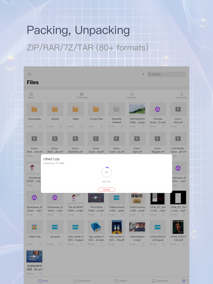Play Chinese Song mp3 file
This screenshot has width=213, height=284.
[158, 115]
